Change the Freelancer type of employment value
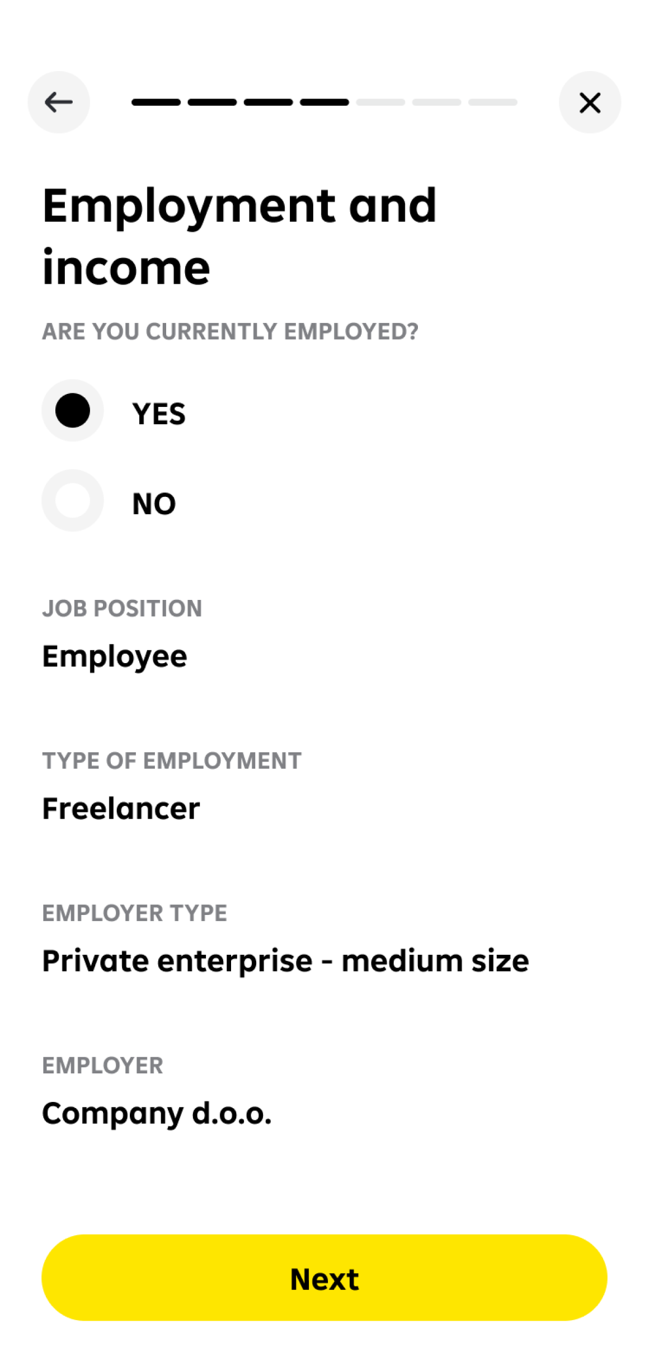Image resolution: width=649 pixels, height=1361 pixels. tap(121, 809)
